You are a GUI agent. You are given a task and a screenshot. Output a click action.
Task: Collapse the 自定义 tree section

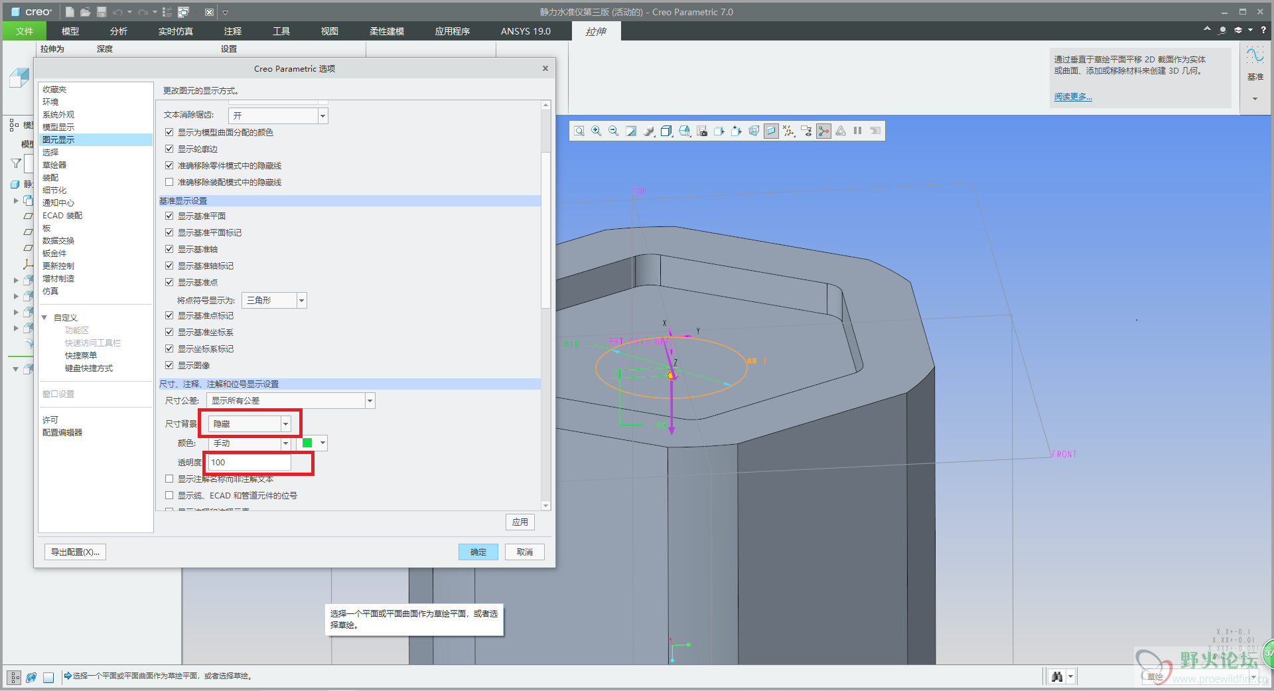click(x=44, y=317)
